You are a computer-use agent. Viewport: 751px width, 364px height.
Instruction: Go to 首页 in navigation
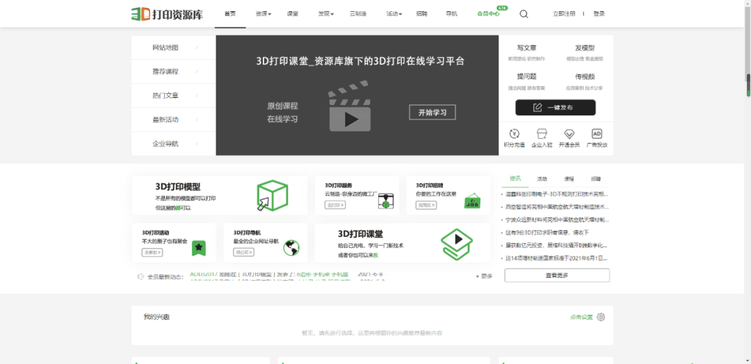coord(230,14)
